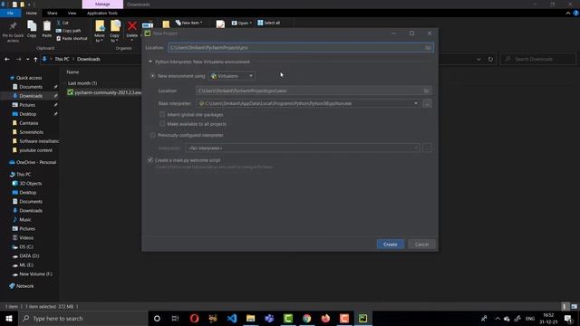This screenshot has width=580, height=326.
Task: Open notification center icon in system tray
Action: point(568,319)
